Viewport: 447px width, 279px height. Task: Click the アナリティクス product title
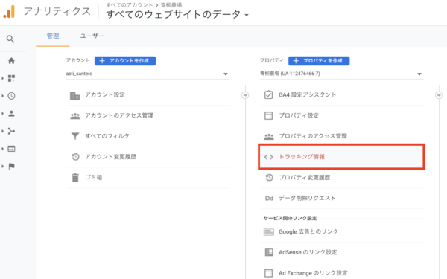(57, 12)
